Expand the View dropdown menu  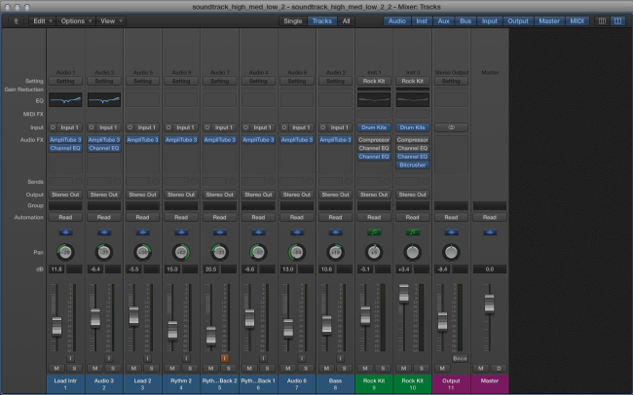click(x=112, y=20)
